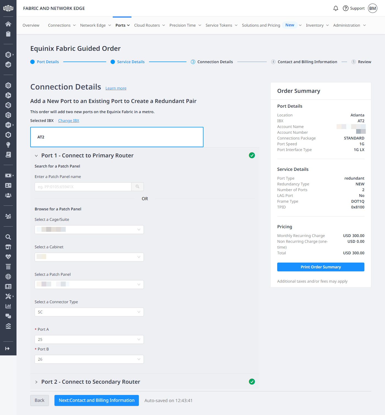Click the magnifier search icon in the sidebar
The width and height of the screenshot is (385, 415).
(x=8, y=237)
